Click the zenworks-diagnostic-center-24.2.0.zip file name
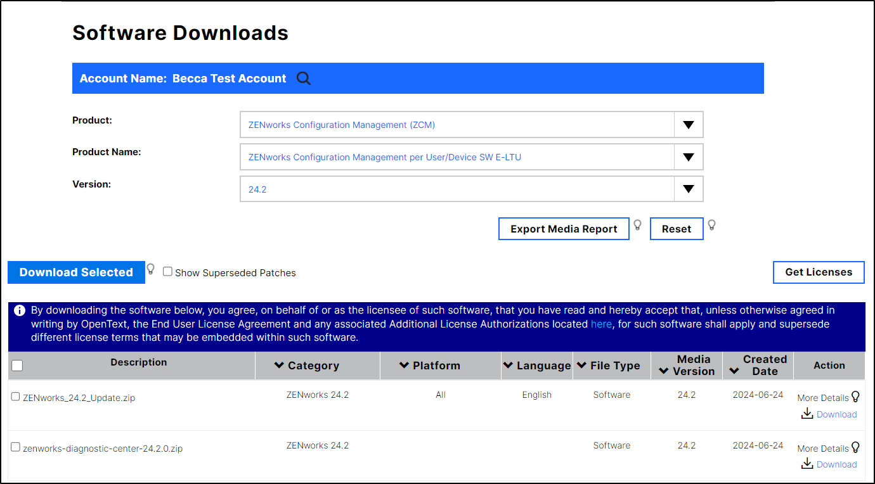875x484 pixels. click(103, 449)
